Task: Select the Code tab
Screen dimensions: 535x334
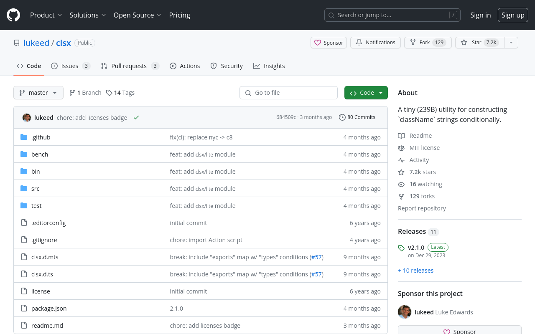Action: (29, 66)
